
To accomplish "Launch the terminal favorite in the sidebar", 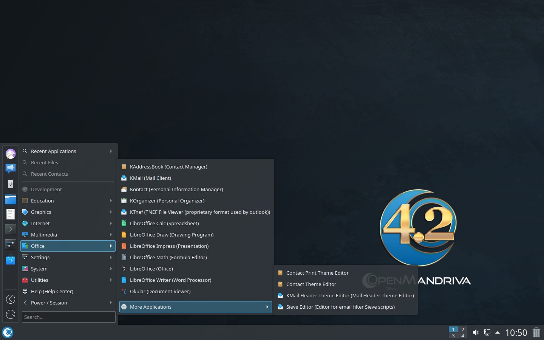I will tap(11, 229).
